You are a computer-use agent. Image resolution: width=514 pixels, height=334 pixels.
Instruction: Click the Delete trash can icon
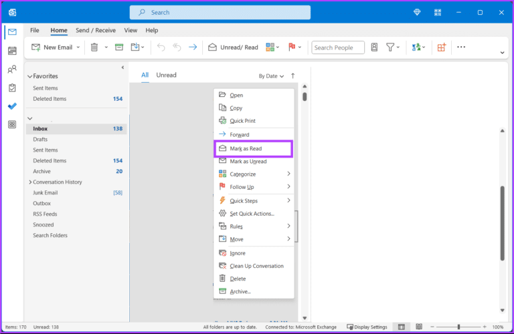pos(94,47)
